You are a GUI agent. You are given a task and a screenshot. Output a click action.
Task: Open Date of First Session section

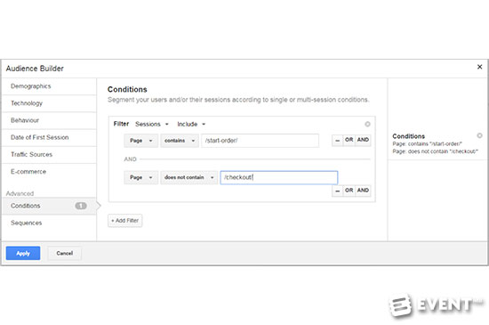click(49, 138)
